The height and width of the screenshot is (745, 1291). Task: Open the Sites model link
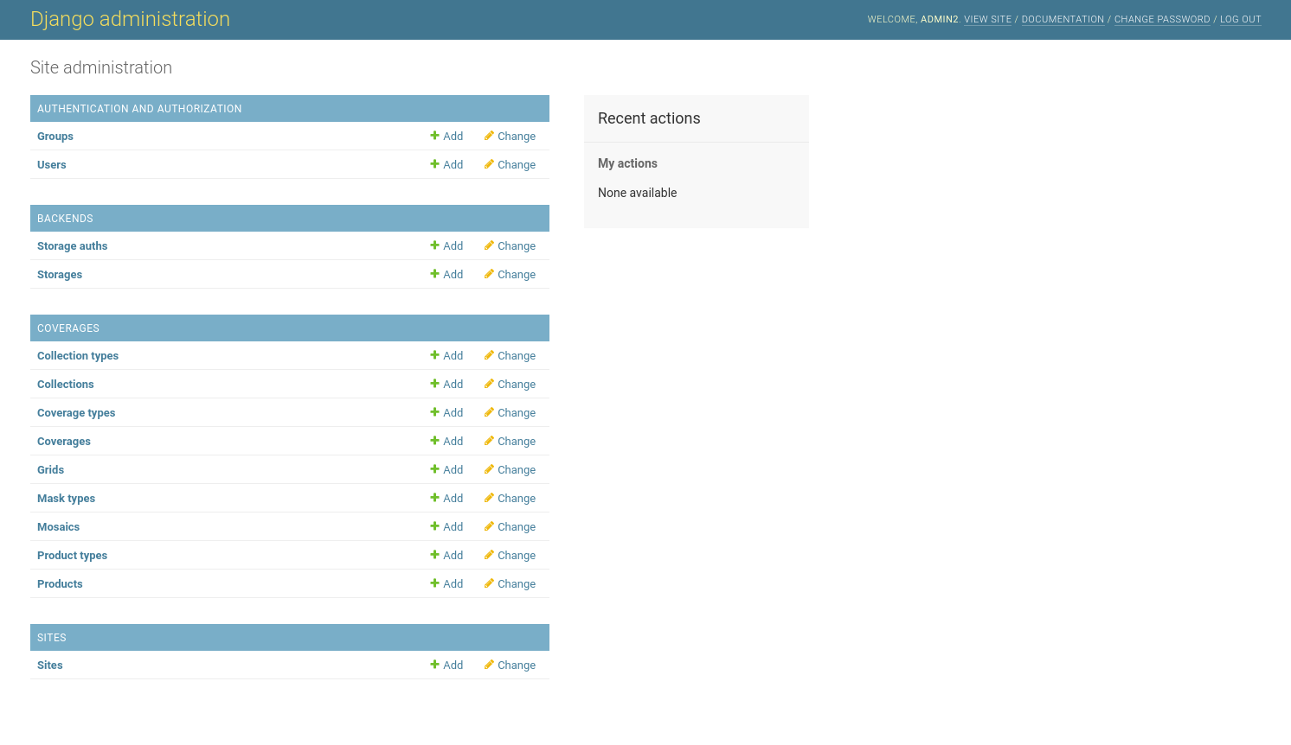[x=50, y=665]
